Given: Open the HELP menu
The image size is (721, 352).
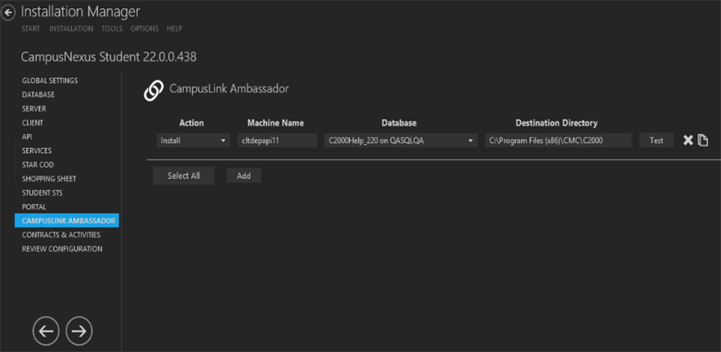Looking at the screenshot, I should pyautogui.click(x=174, y=28).
